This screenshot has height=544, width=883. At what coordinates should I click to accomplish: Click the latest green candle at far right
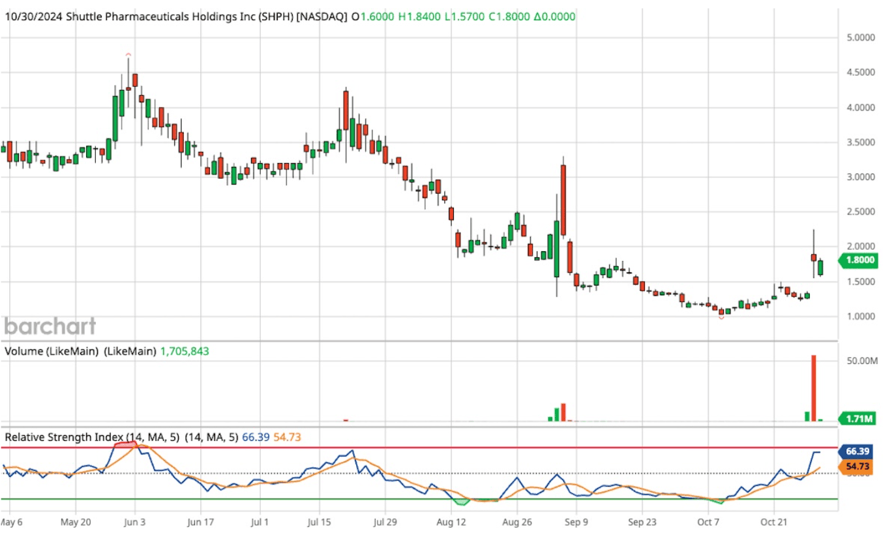click(820, 267)
